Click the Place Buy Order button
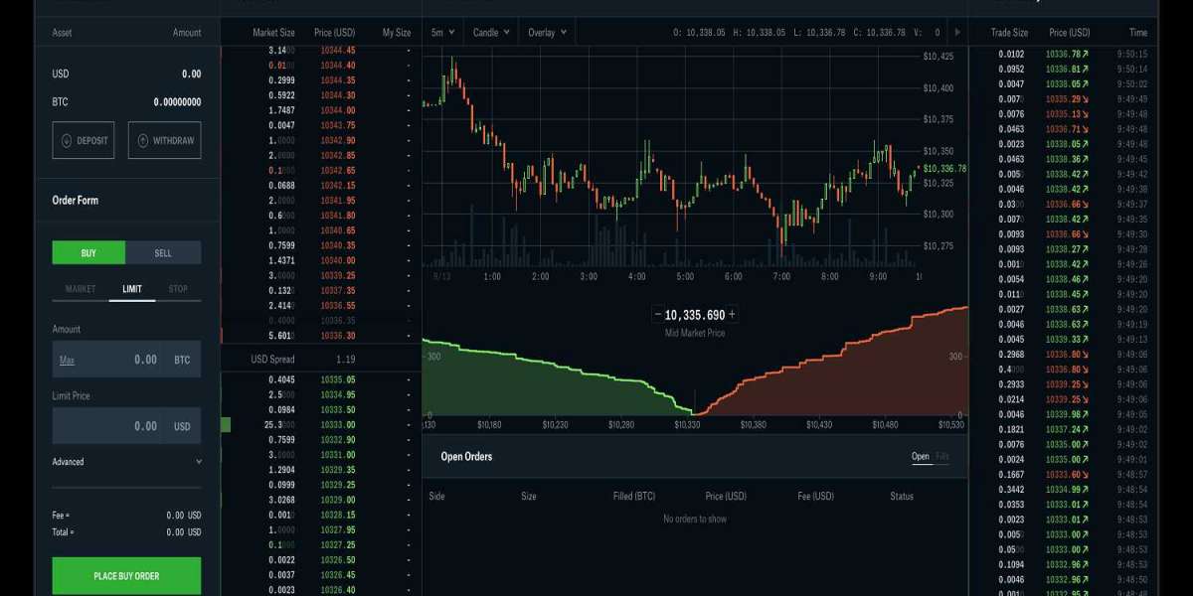Viewport: 1193px width, 596px height. [126, 576]
